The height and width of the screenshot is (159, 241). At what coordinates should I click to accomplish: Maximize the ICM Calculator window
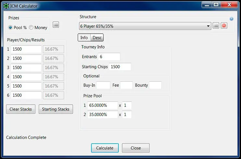[x=216, y=5]
